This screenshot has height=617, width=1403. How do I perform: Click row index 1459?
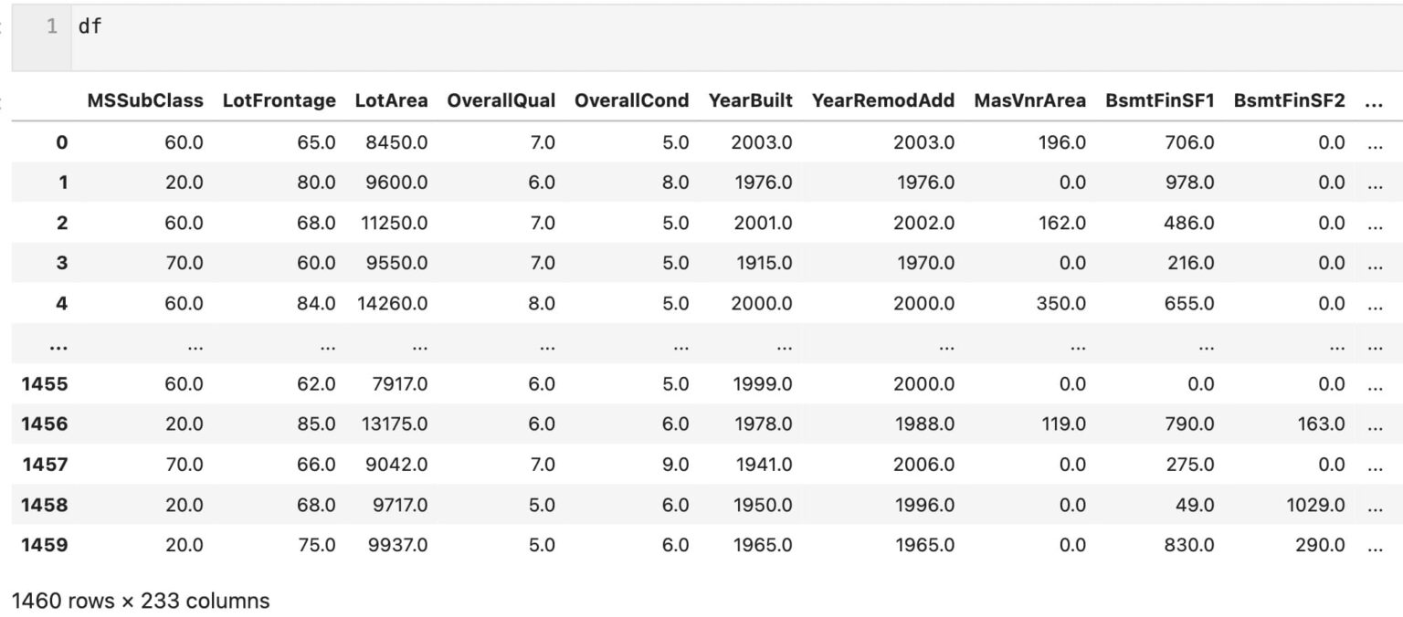(45, 545)
